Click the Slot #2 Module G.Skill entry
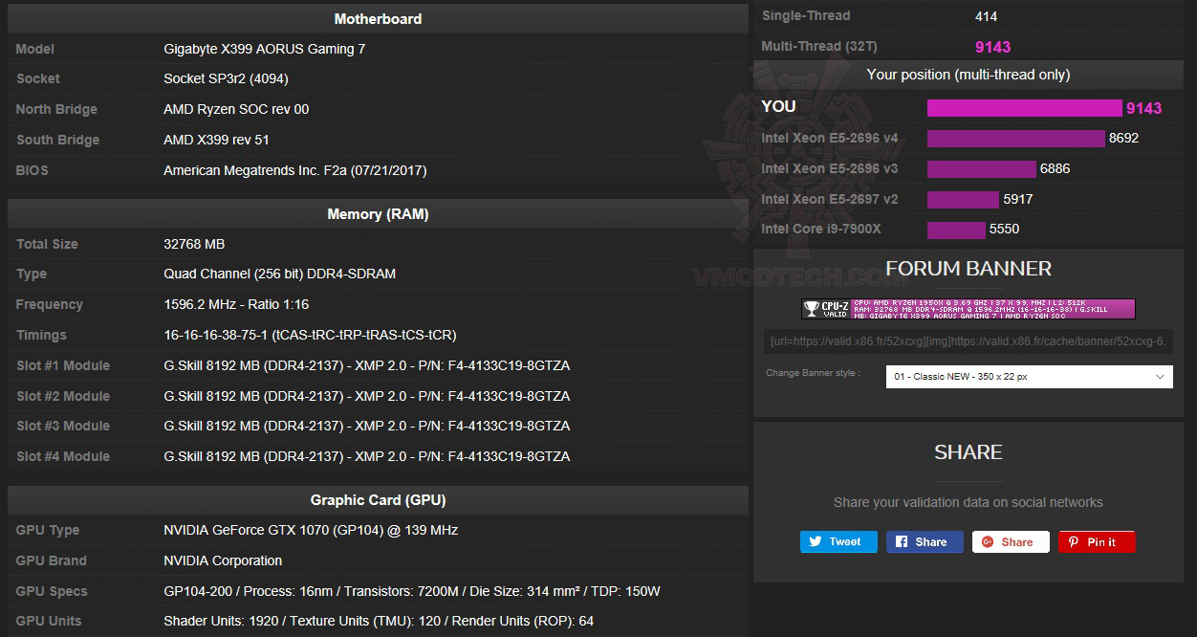Image resolution: width=1197 pixels, height=637 pixels. 367,396
